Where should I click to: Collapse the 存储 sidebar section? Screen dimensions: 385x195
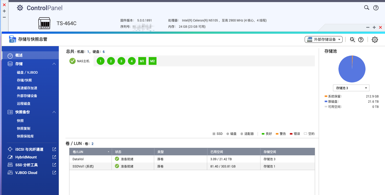pyautogui.click(x=54, y=64)
